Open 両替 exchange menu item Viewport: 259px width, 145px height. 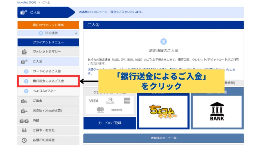pyautogui.click(x=48, y=121)
